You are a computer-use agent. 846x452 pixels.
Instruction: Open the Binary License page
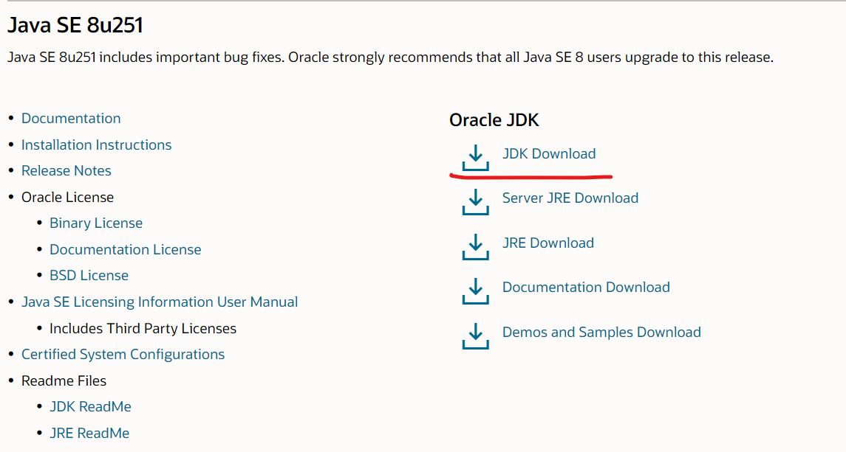pos(96,223)
